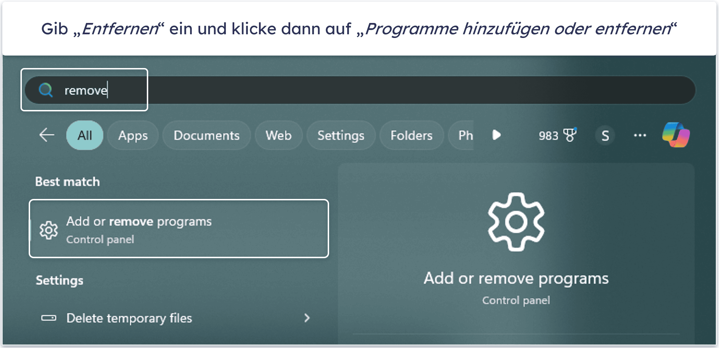
Task: Click 'Add or remove programs' title in preview pane
Action: 516,279
